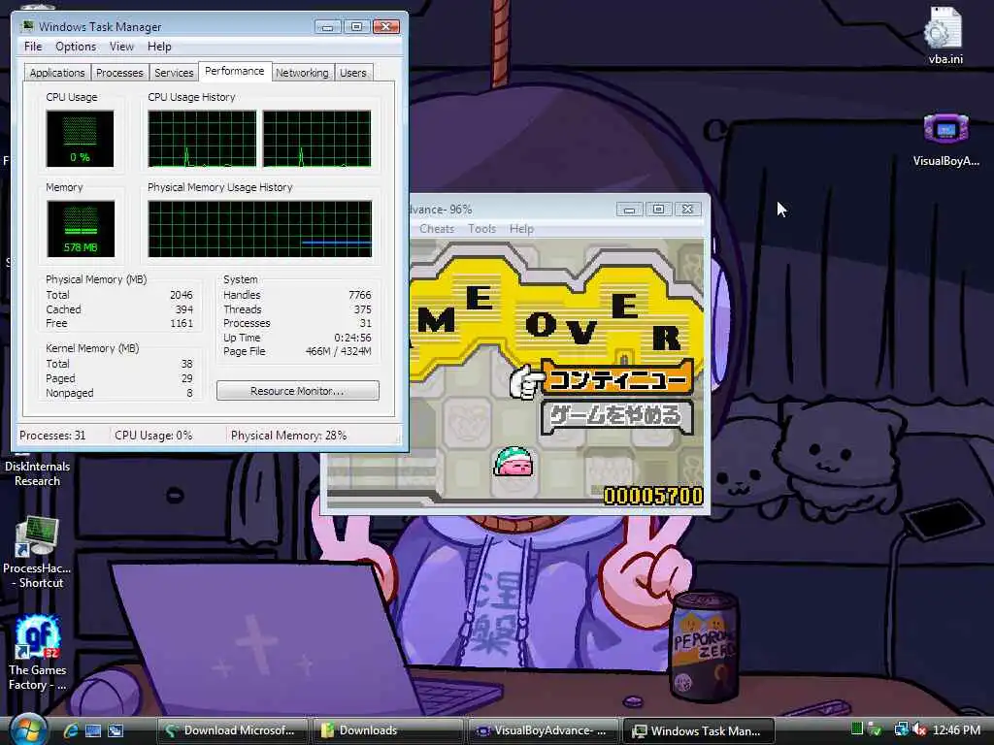The height and width of the screenshot is (745, 994).
Task: Click Resource Monitor button
Action: [x=297, y=391]
